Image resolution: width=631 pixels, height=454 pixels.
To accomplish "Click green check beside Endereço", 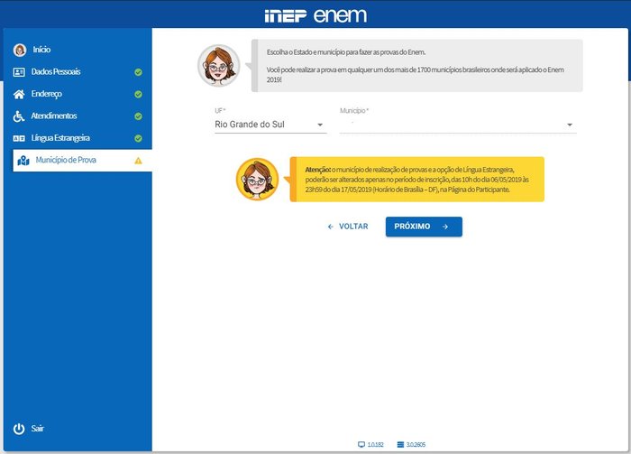I will tap(138, 94).
